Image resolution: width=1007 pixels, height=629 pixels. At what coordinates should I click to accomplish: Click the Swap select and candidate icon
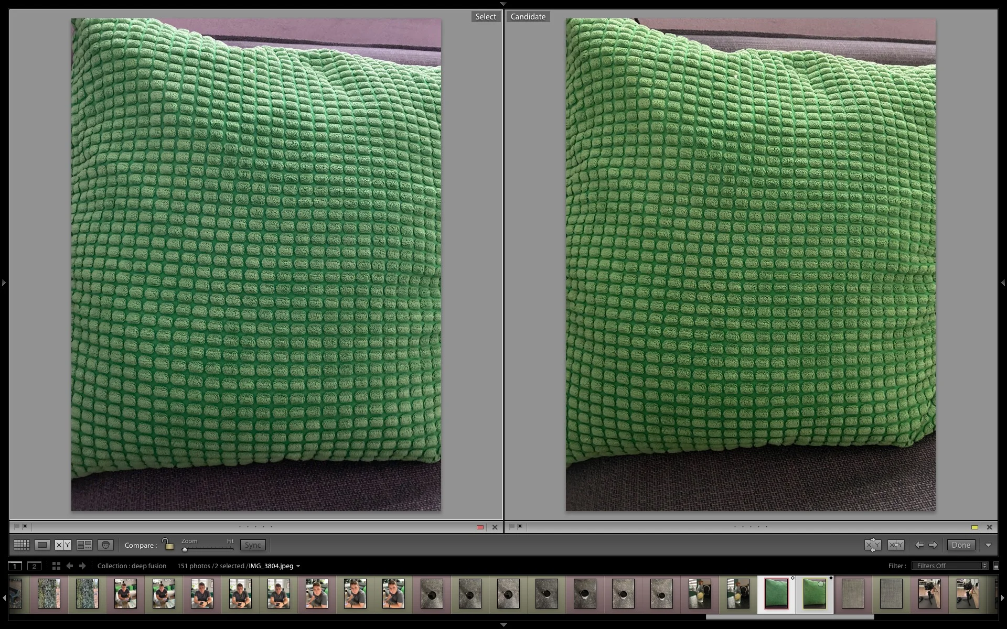873,545
